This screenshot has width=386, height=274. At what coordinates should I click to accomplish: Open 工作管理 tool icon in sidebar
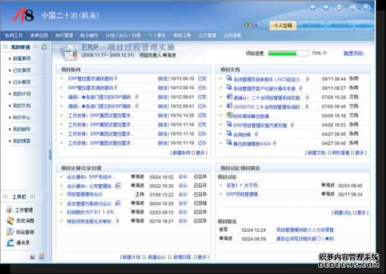[10, 210]
